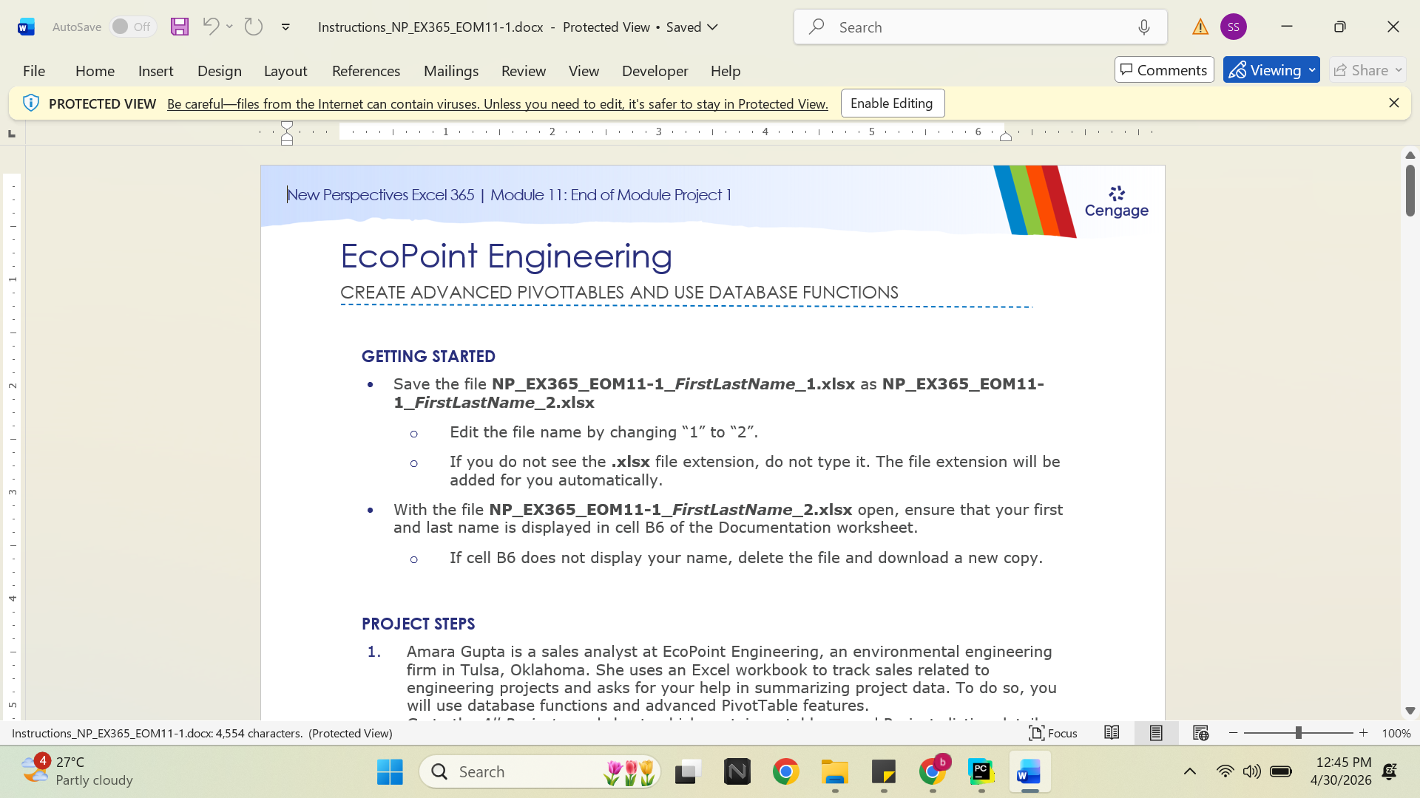The height and width of the screenshot is (798, 1420).
Task: Open File Explorer from the taskbar
Action: click(x=835, y=772)
